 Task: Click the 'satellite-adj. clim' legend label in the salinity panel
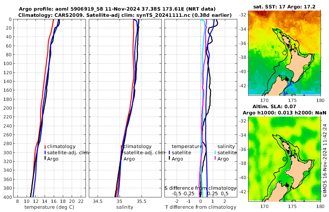click(x=144, y=152)
